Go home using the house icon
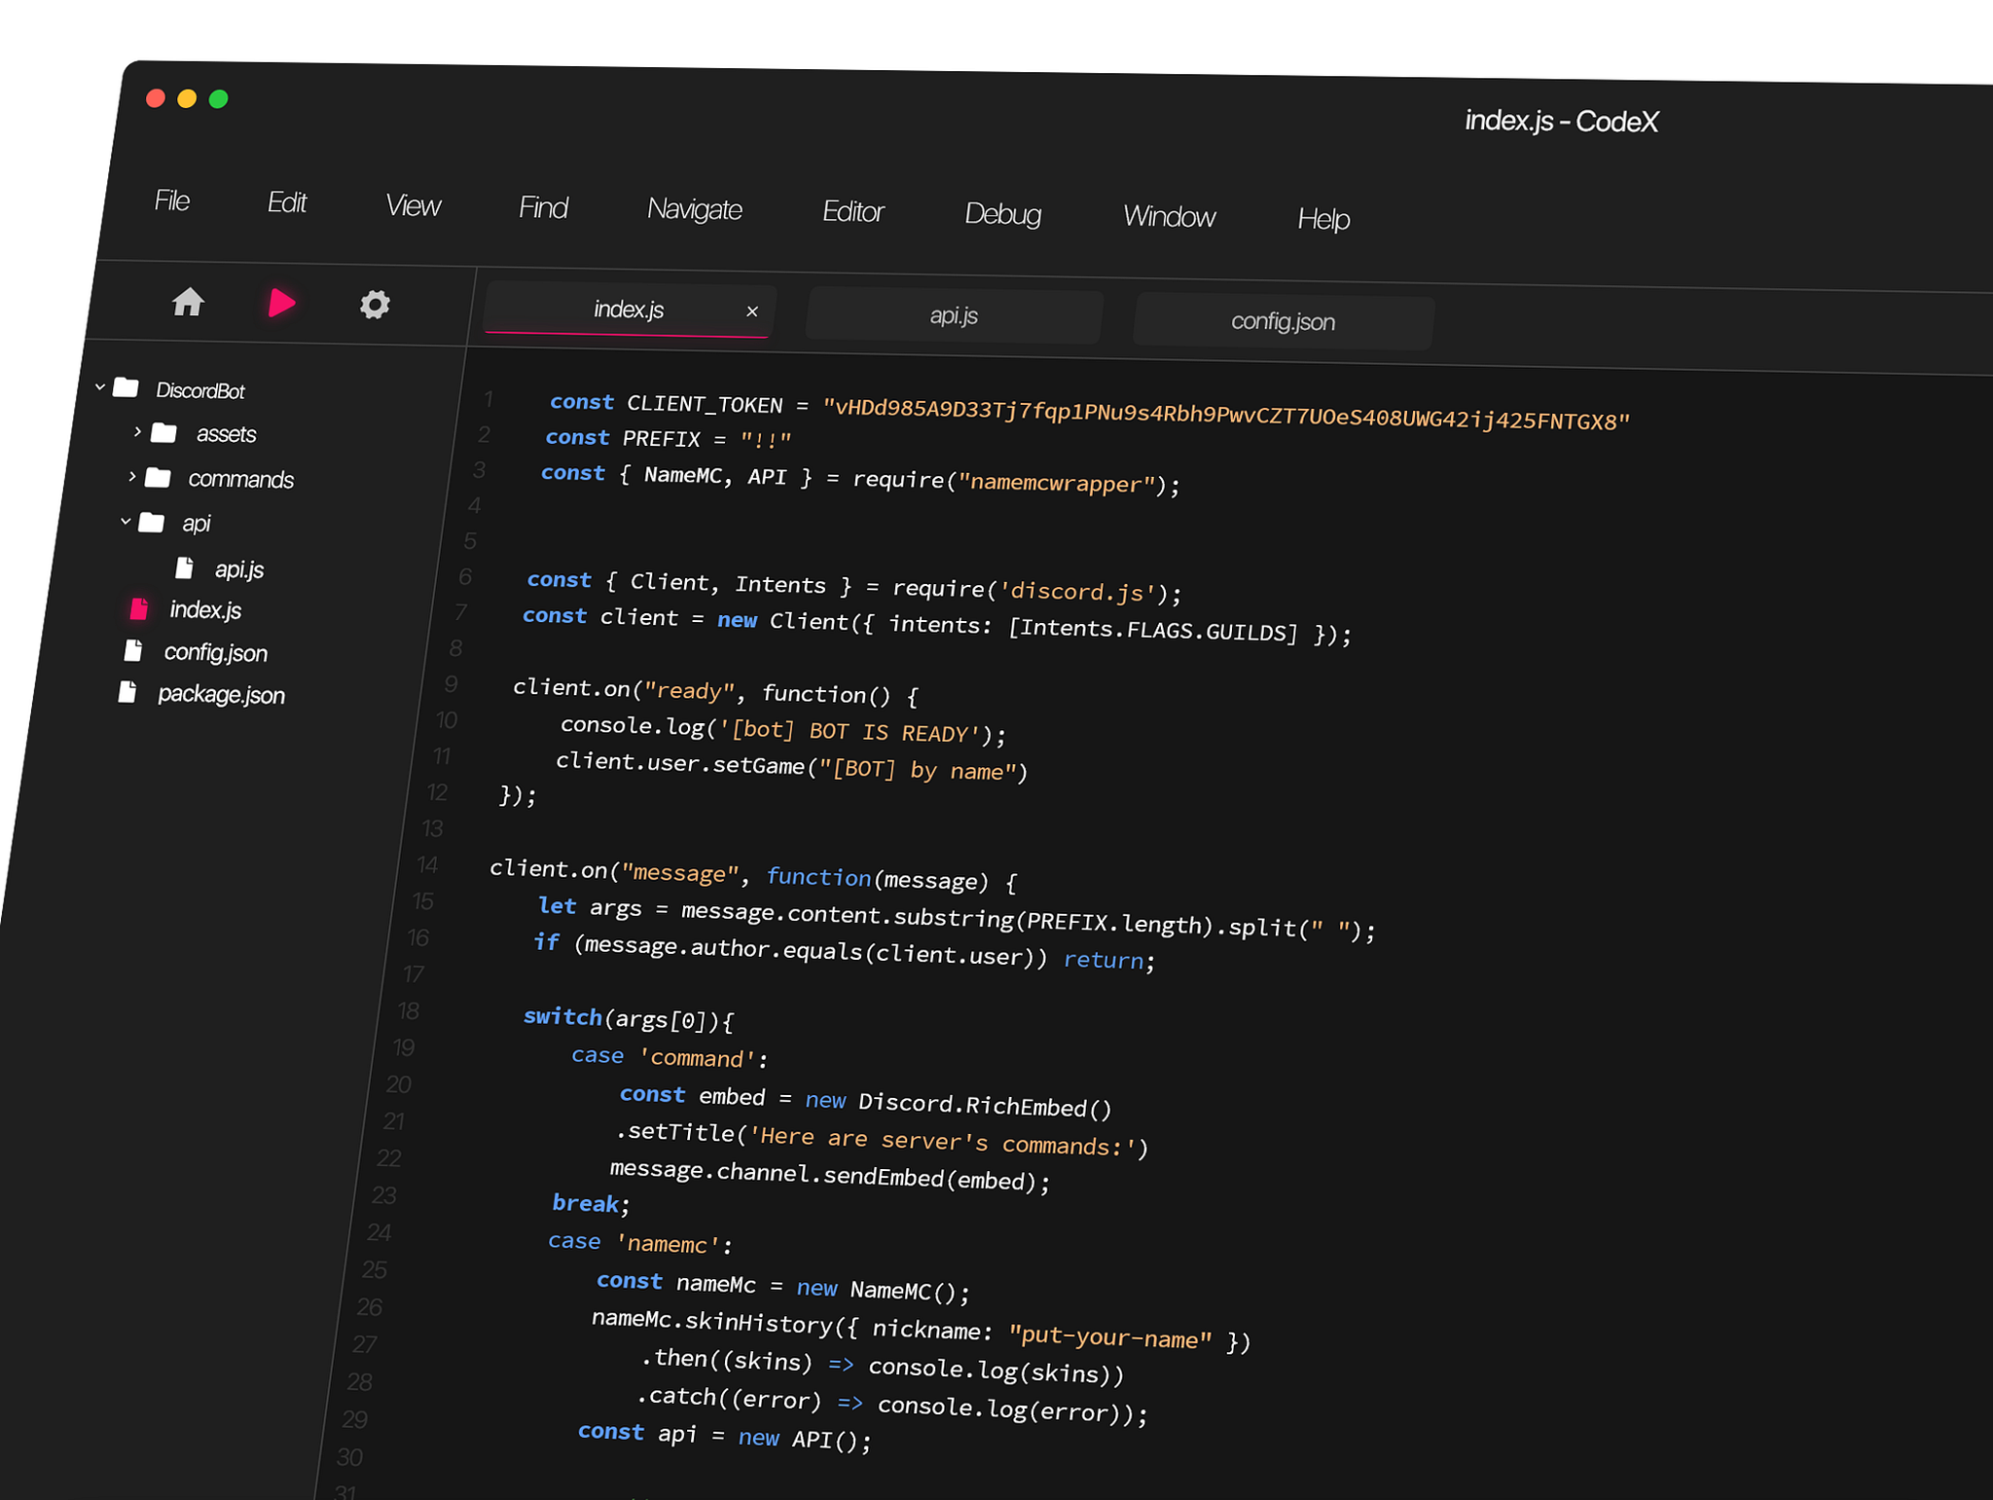 coord(187,303)
